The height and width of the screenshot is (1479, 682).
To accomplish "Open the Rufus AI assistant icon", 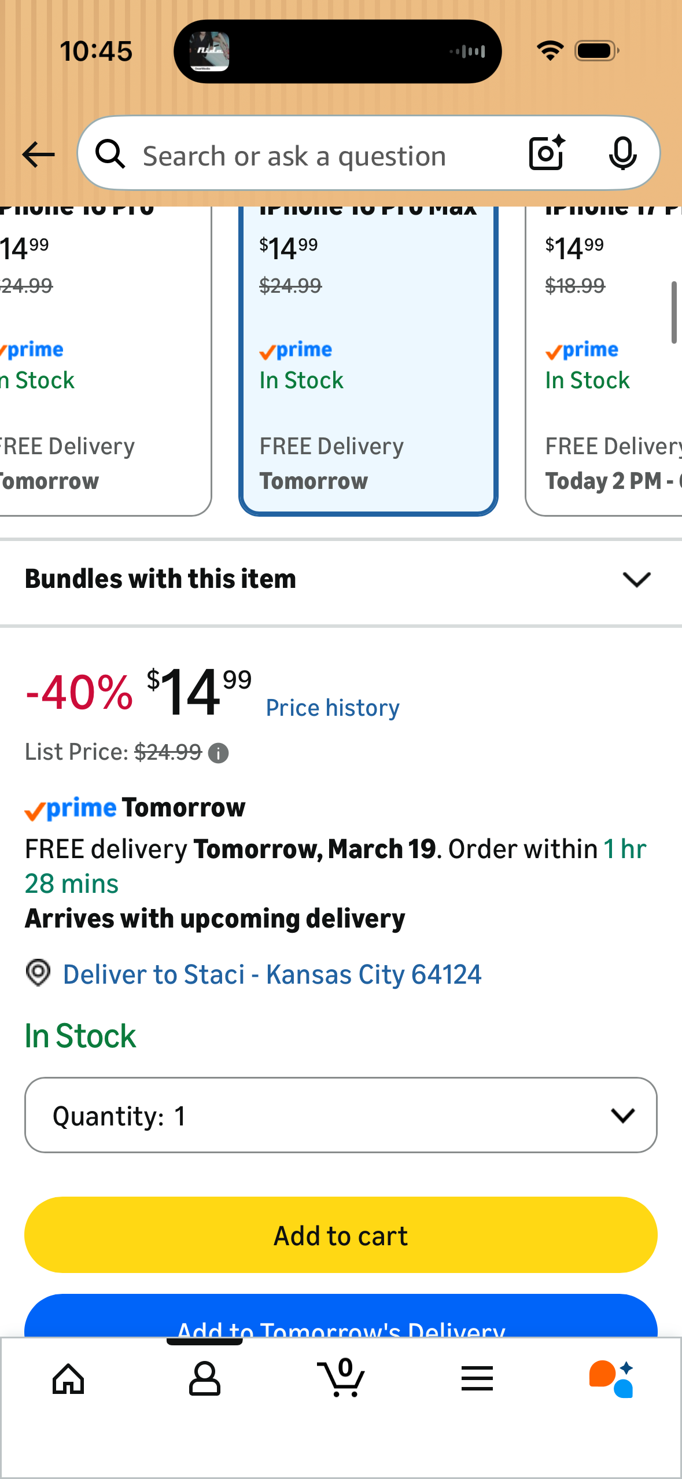I will (612, 1378).
